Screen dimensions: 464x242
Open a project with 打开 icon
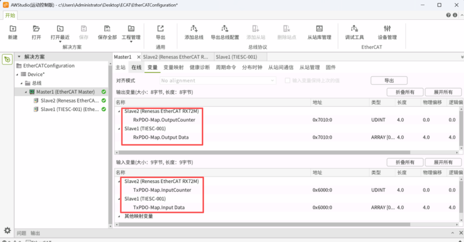click(x=36, y=29)
